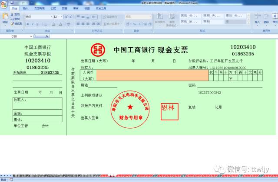
Task: Open Number group dialog launcher
Action: click(x=152, y=30)
